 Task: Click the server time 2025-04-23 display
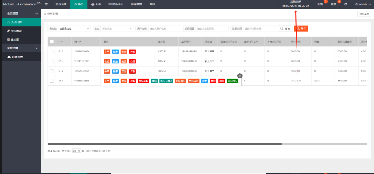[x=296, y=6]
